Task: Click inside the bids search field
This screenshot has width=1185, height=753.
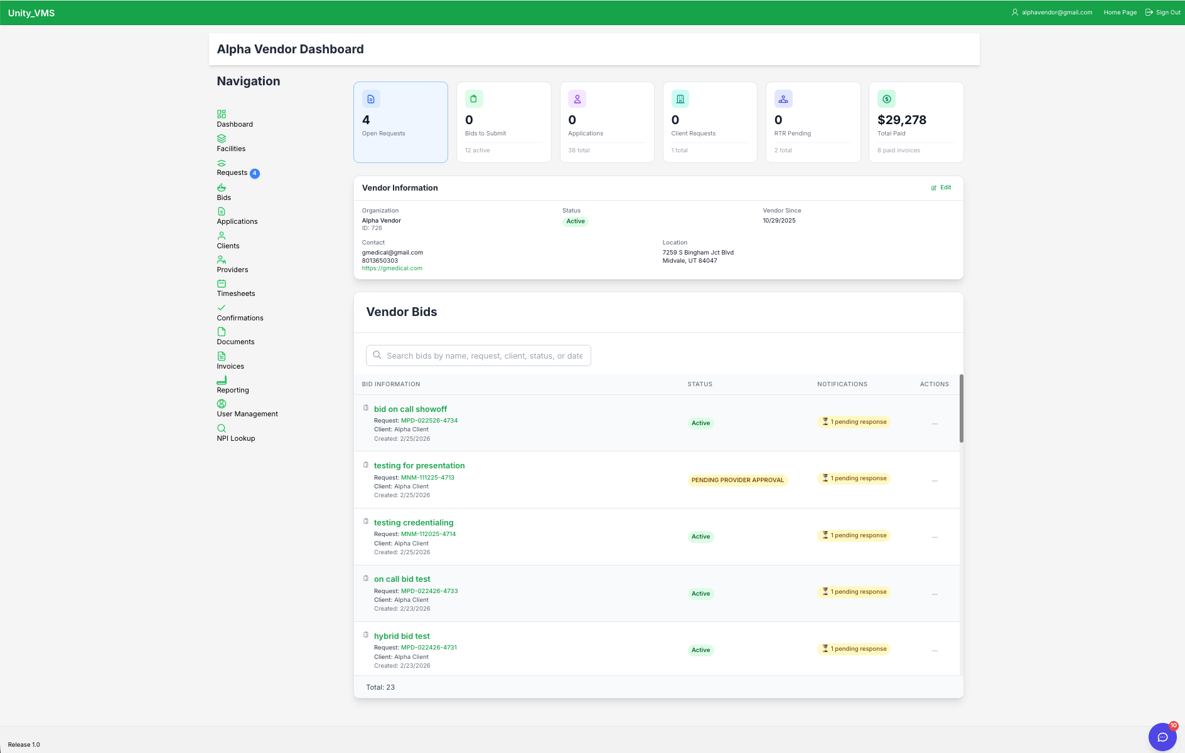Action: [478, 355]
